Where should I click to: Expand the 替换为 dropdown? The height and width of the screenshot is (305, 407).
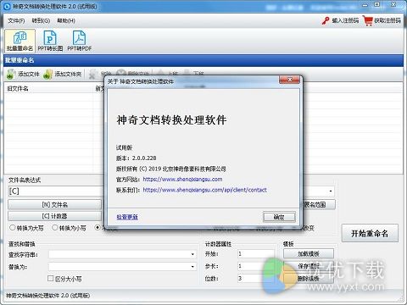click(192, 267)
